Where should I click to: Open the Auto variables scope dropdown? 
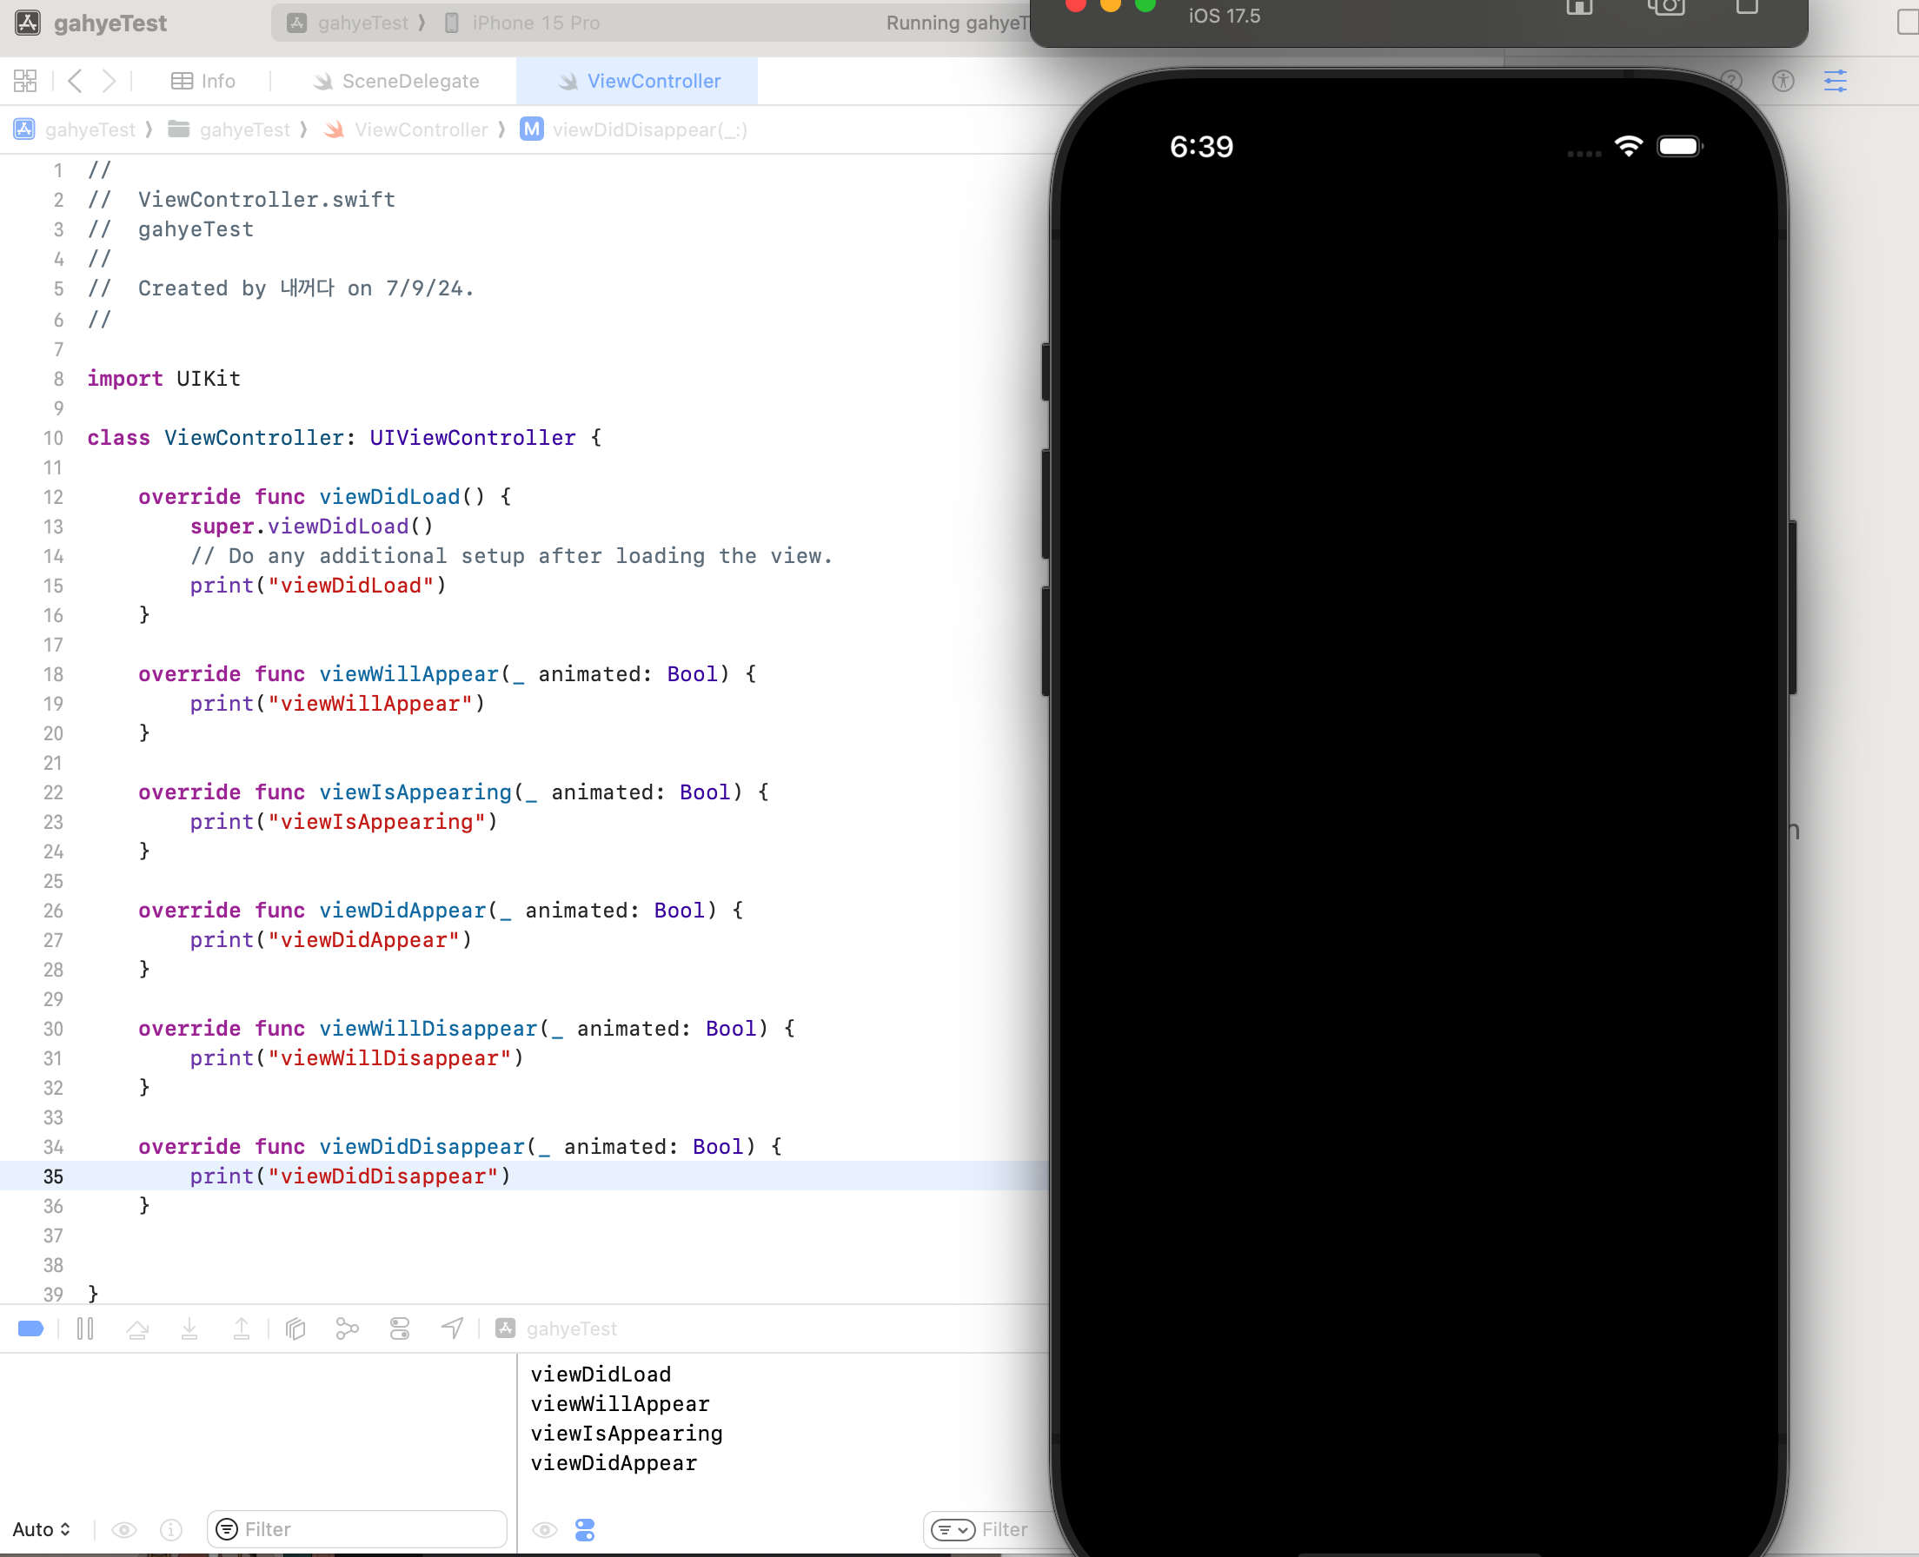(x=41, y=1529)
